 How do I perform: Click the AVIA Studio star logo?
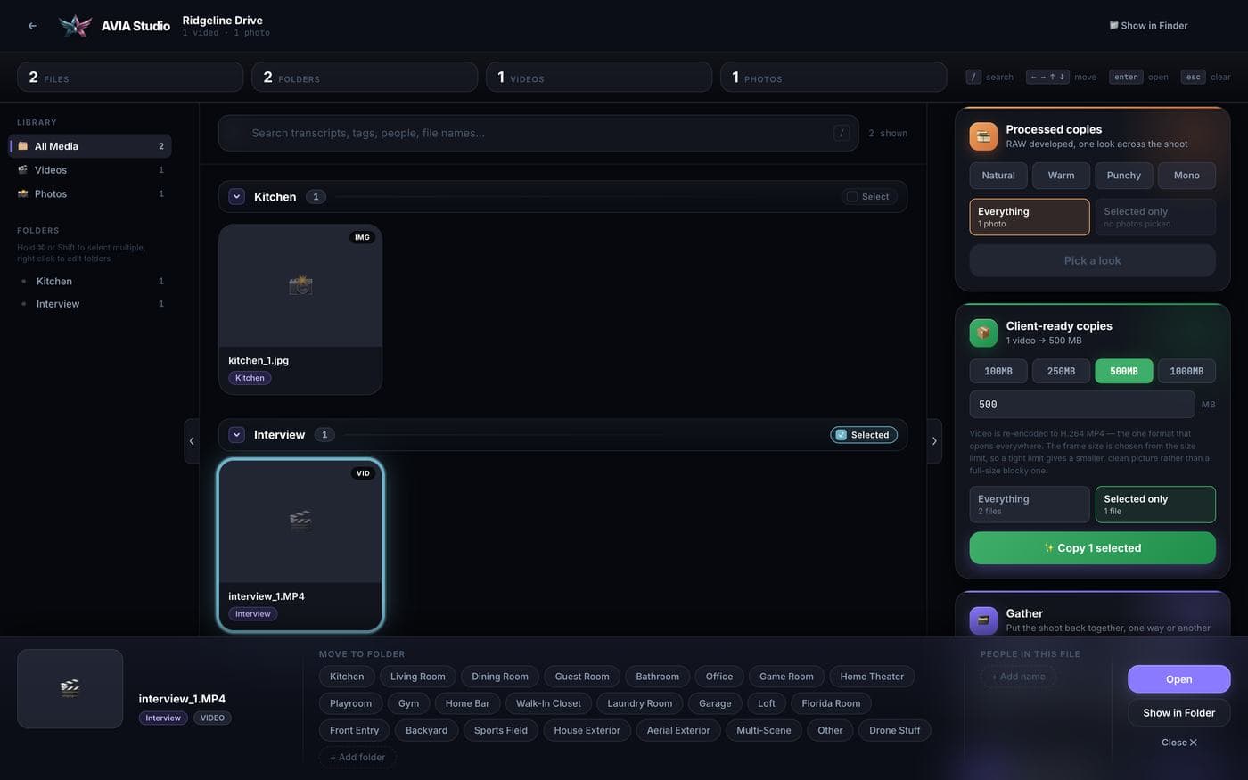pyautogui.click(x=75, y=26)
